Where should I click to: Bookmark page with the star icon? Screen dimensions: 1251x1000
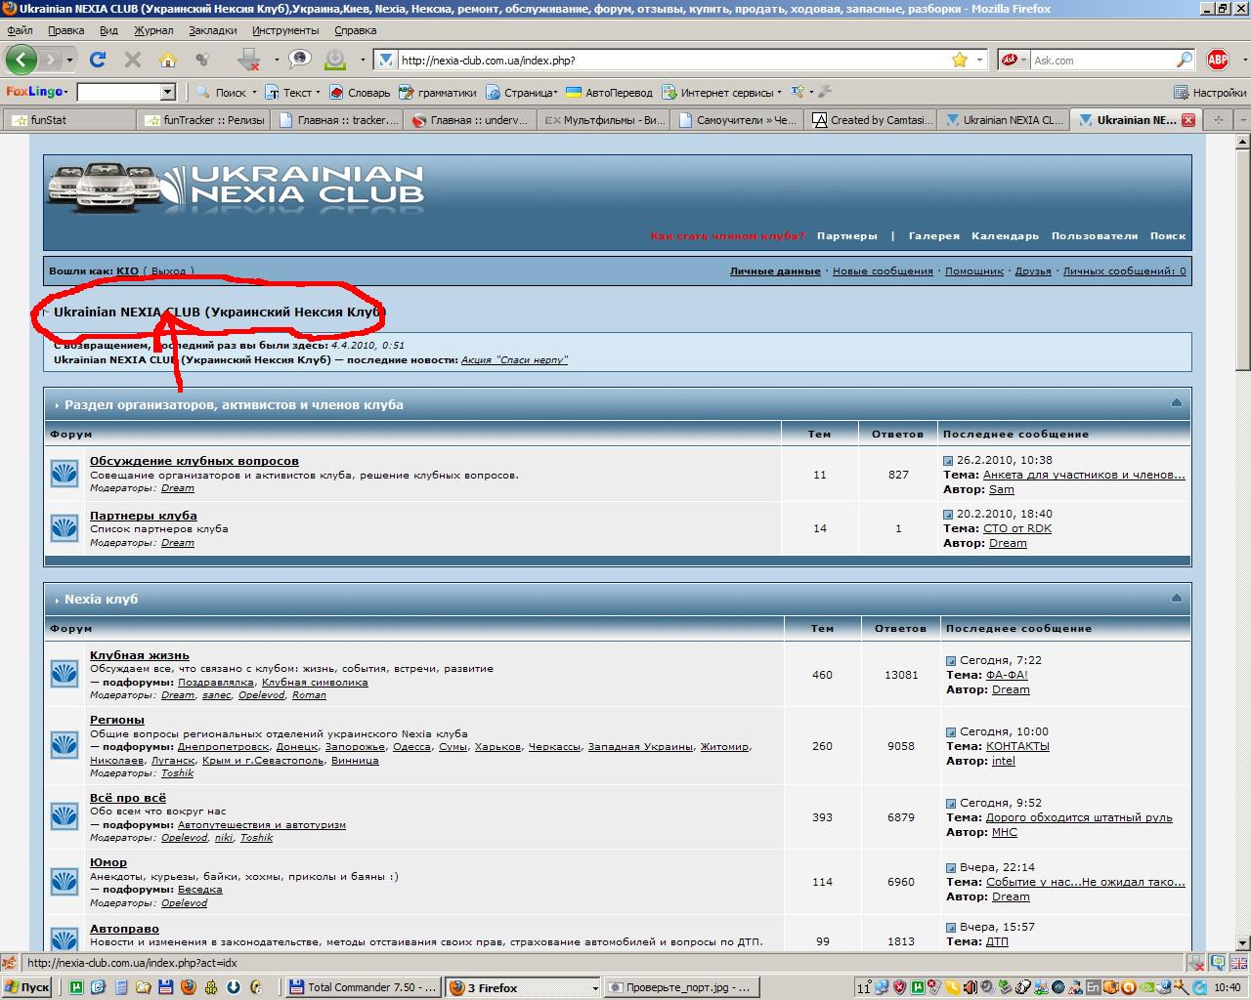click(x=960, y=60)
